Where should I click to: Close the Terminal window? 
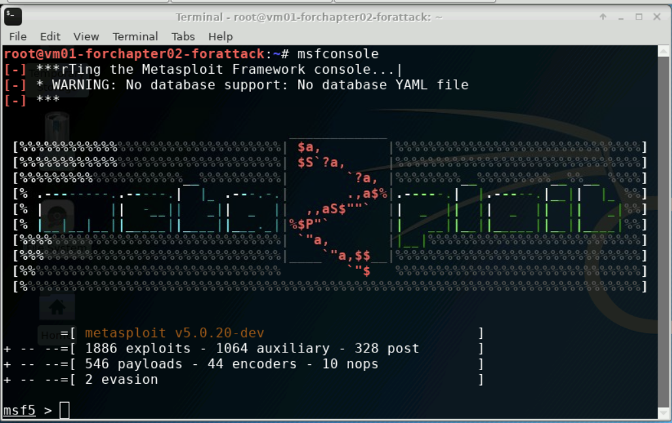click(657, 17)
